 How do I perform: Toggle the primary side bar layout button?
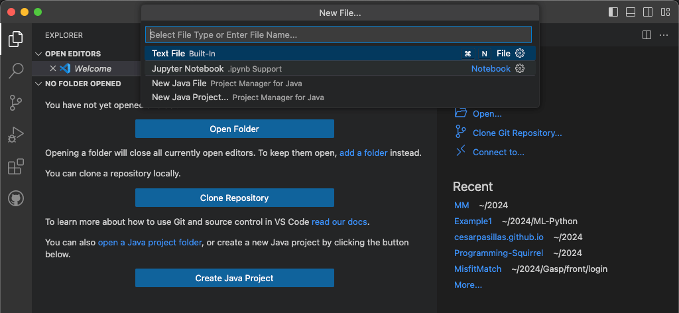click(x=613, y=12)
